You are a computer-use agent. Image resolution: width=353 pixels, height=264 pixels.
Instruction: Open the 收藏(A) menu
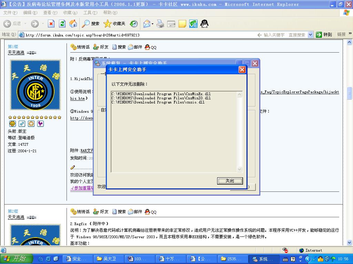70,13
